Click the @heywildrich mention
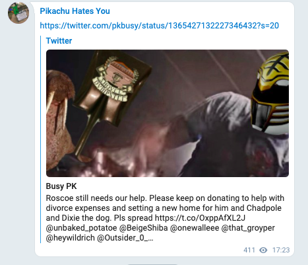 70,238
